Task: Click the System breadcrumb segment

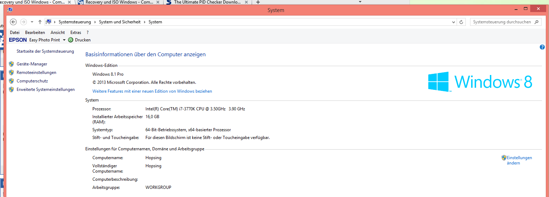Action: [x=155, y=22]
